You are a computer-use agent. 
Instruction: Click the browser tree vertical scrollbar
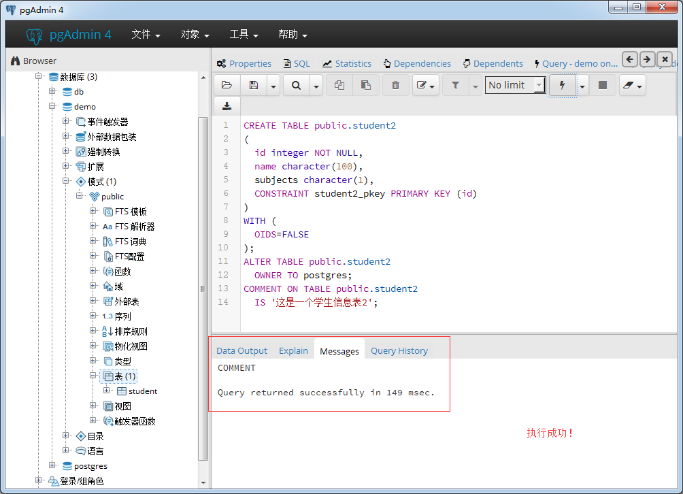203,289
